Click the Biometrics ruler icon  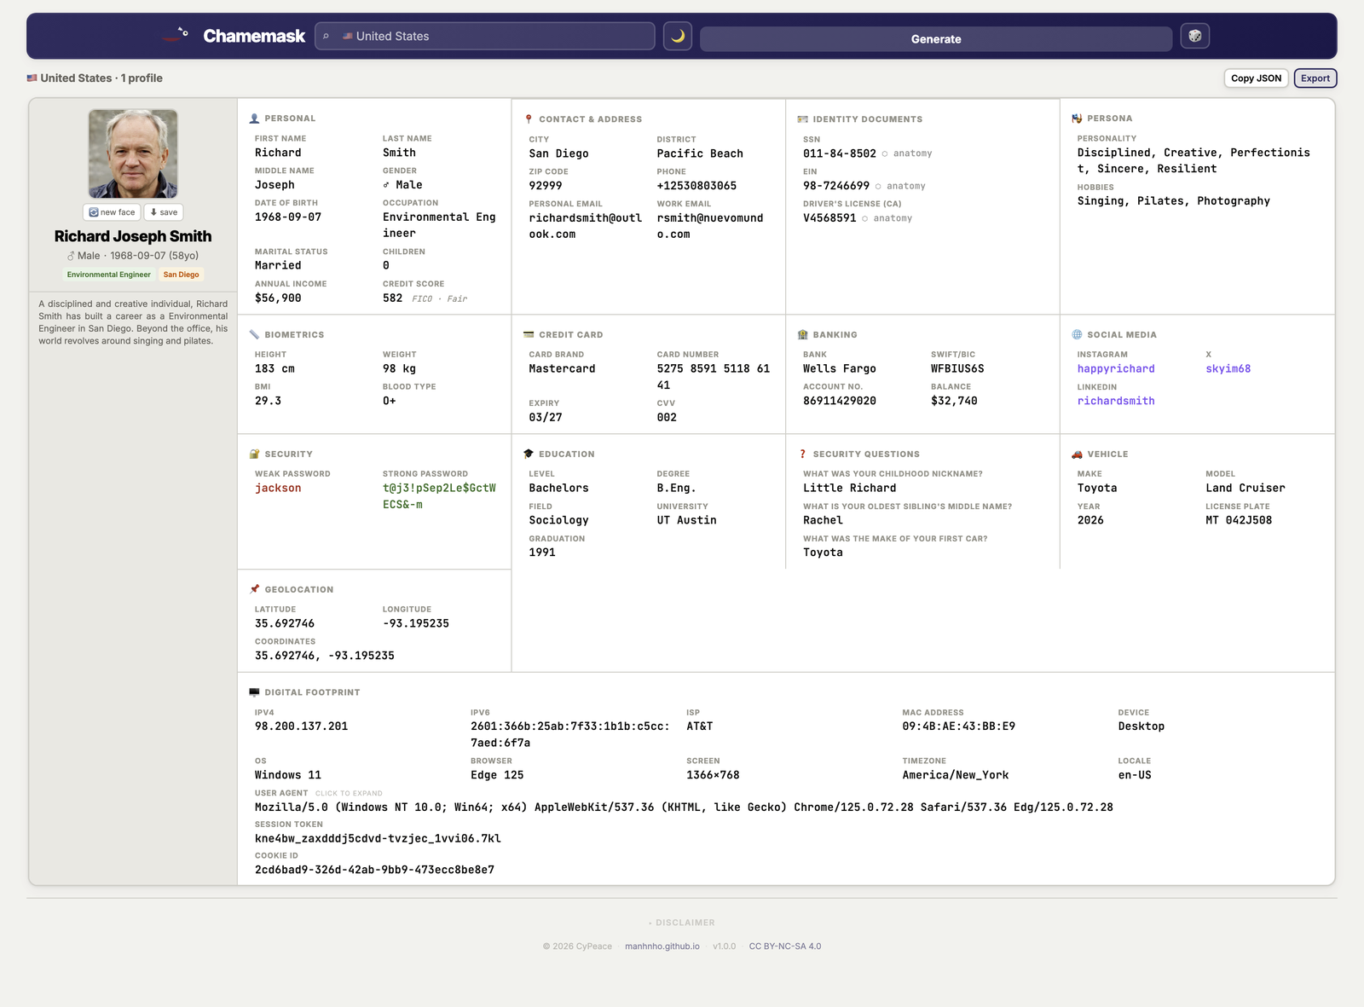pos(254,335)
